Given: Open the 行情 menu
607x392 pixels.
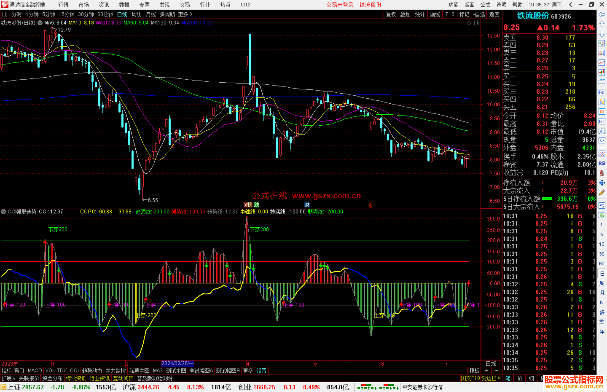Looking at the screenshot, I should pos(63,4).
